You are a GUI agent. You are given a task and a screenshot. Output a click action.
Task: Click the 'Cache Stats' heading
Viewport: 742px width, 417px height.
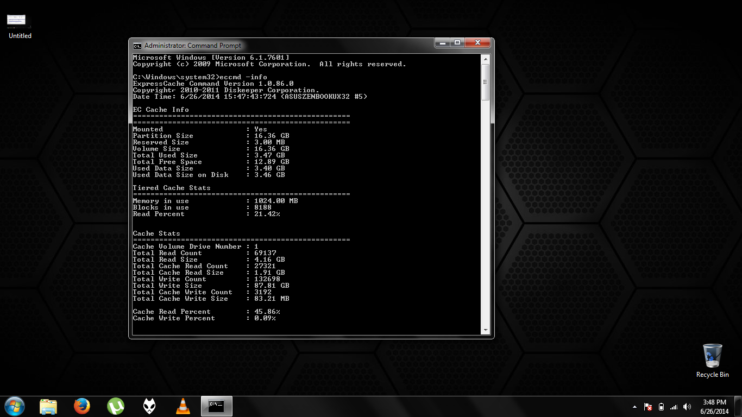point(156,233)
